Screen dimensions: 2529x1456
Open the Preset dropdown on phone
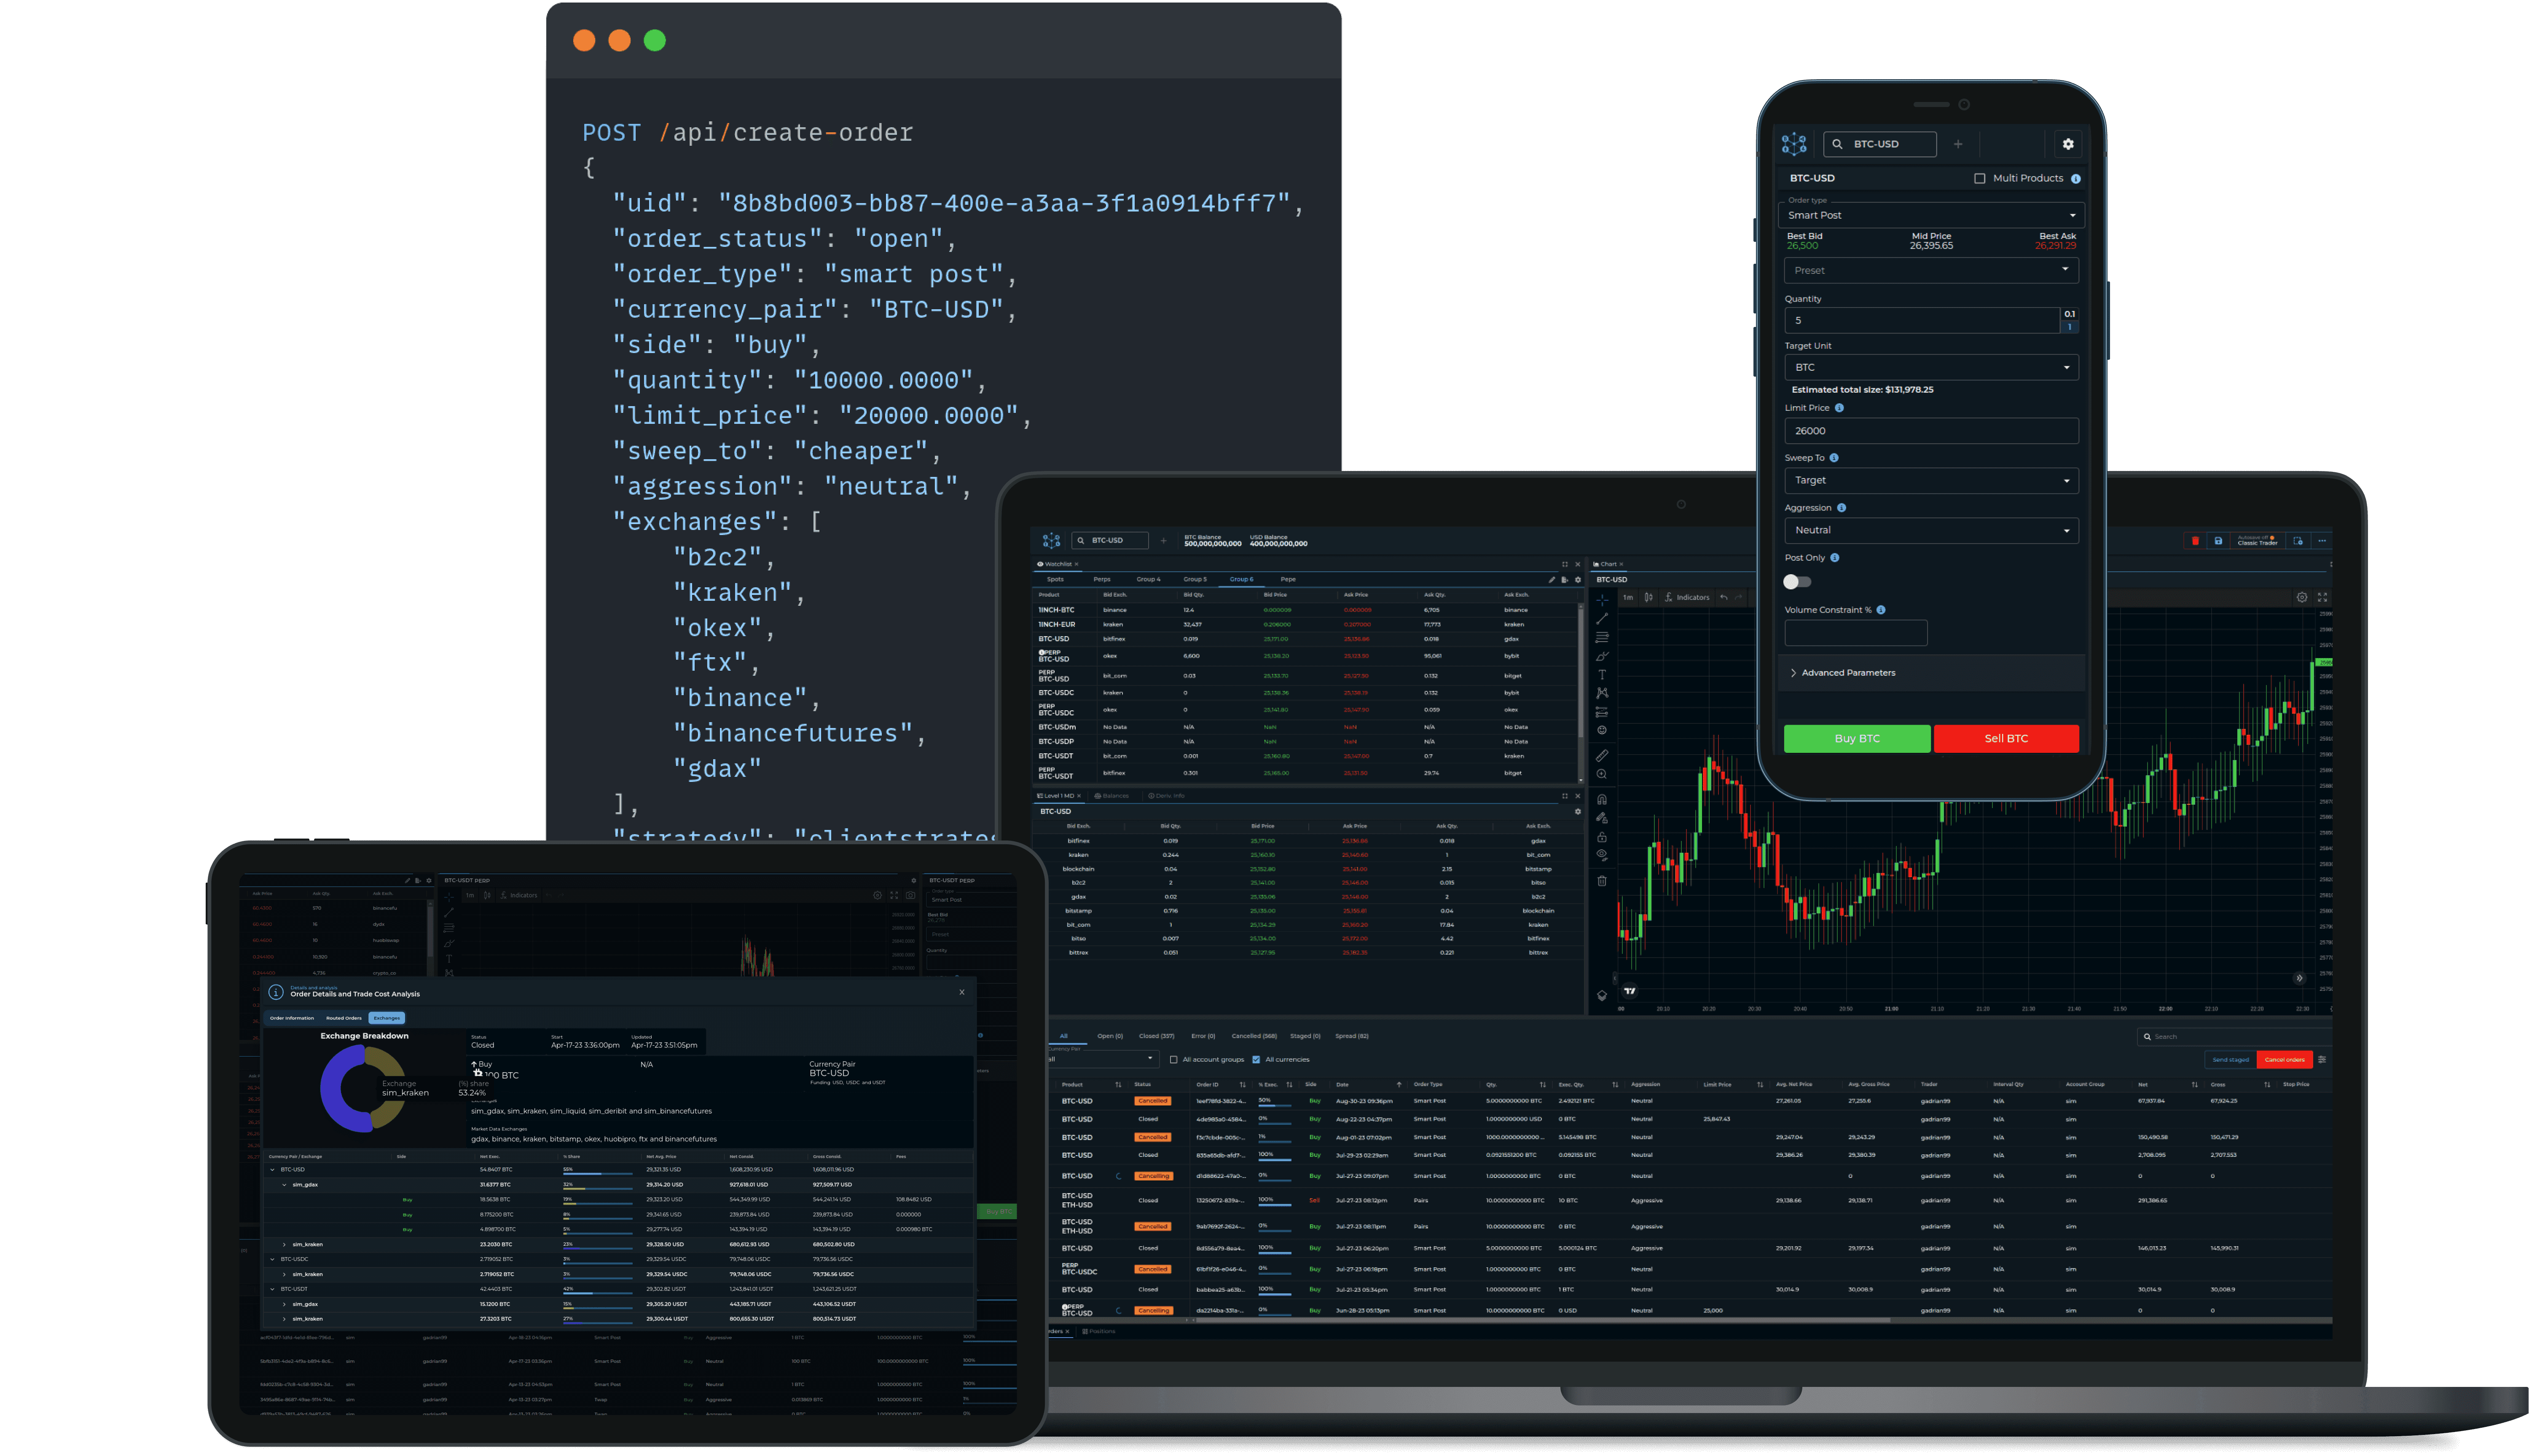click(1932, 271)
